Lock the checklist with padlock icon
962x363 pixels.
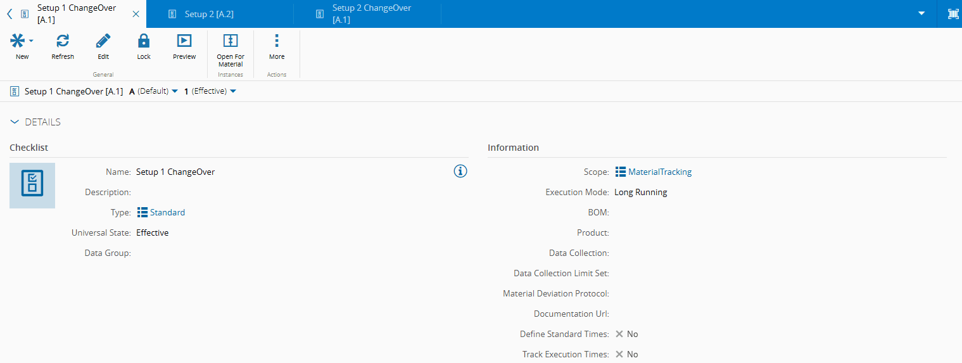144,41
